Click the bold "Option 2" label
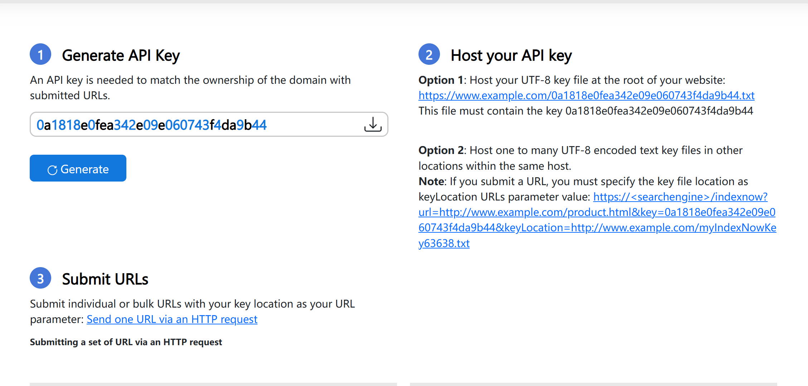The height and width of the screenshot is (386, 808). click(x=441, y=150)
